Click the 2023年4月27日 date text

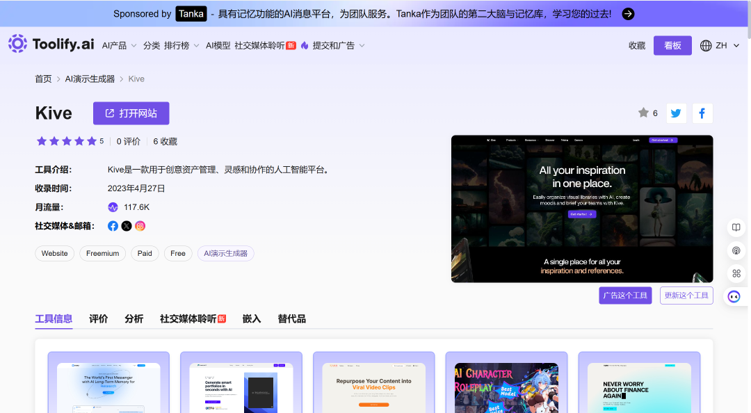[x=136, y=189]
